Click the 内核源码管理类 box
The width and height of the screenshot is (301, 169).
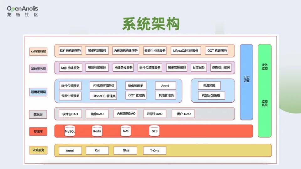point(103,85)
